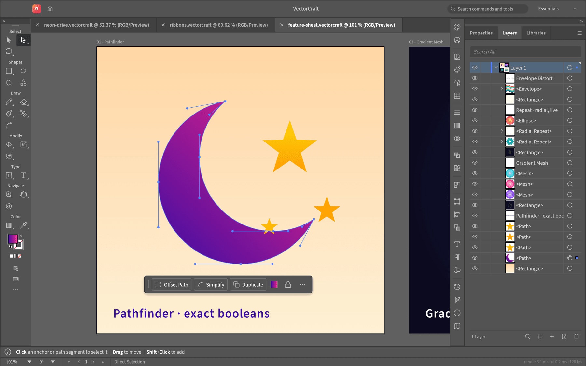Select the Lasso tool

click(9, 51)
